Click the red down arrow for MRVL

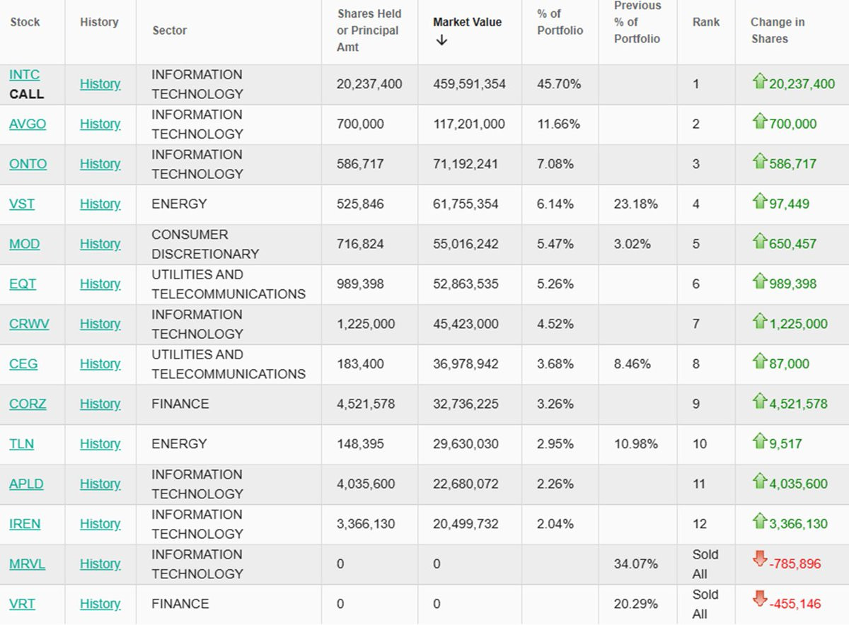click(x=760, y=561)
